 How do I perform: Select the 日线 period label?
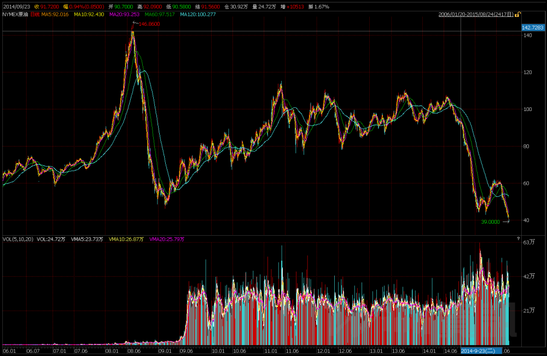coord(35,14)
